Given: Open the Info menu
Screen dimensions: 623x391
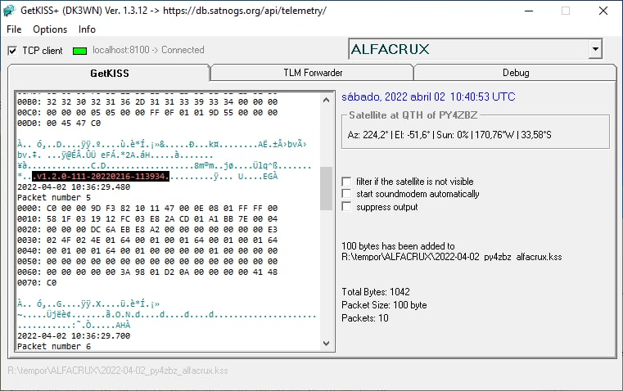Looking at the screenshot, I should coord(87,29).
